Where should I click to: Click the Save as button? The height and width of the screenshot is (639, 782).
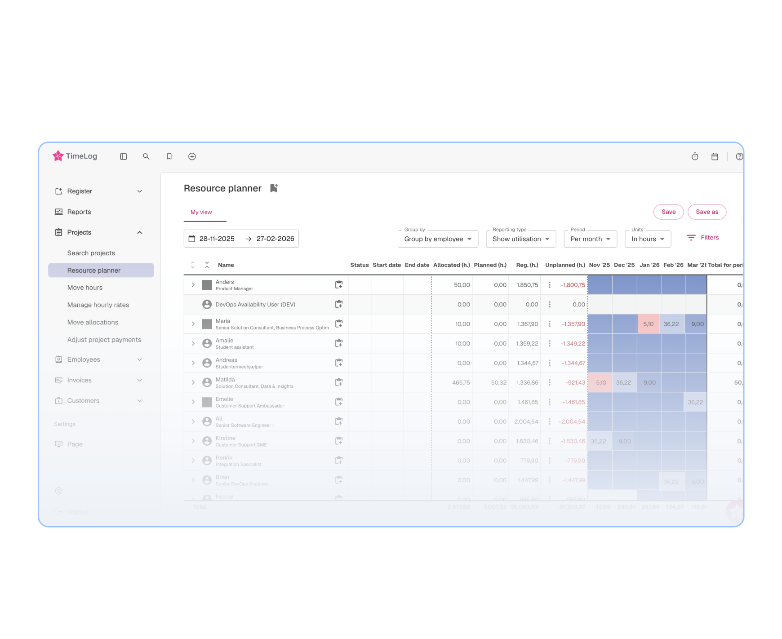pos(706,212)
